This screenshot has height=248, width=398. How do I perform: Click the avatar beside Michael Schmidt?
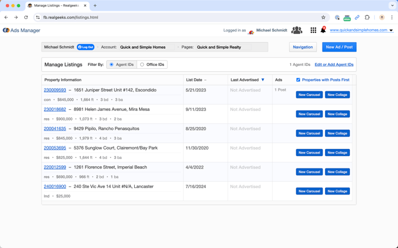pyautogui.click(x=251, y=32)
